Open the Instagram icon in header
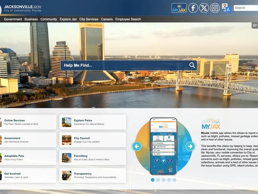The width and height of the screenshot is (258, 194). pyautogui.click(x=215, y=8)
